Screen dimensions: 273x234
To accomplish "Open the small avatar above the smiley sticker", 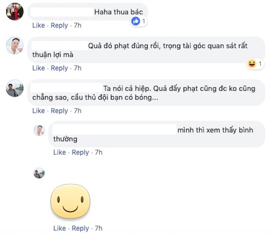I will 39,173.
